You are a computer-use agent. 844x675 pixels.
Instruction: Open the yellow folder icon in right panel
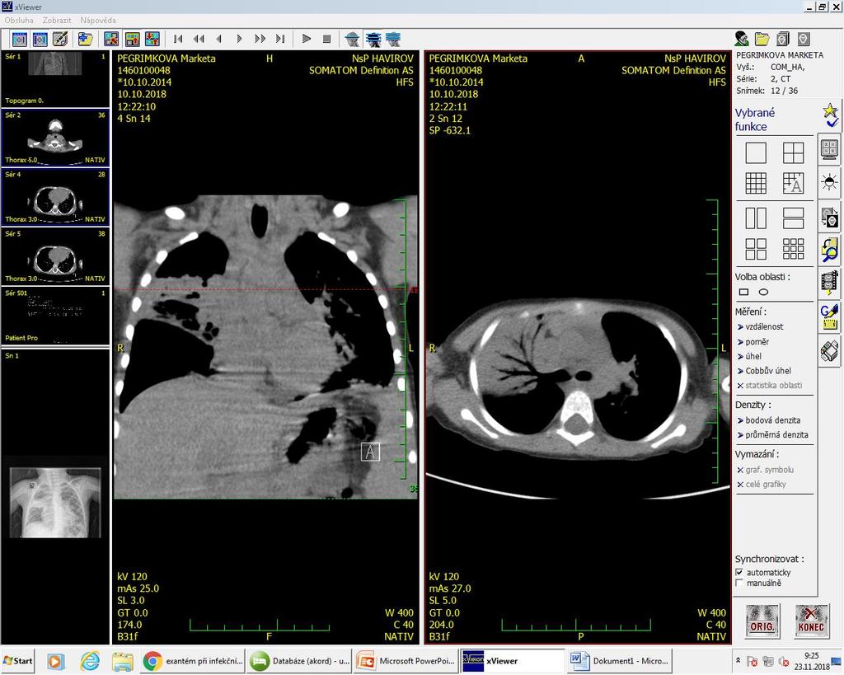coord(762,39)
